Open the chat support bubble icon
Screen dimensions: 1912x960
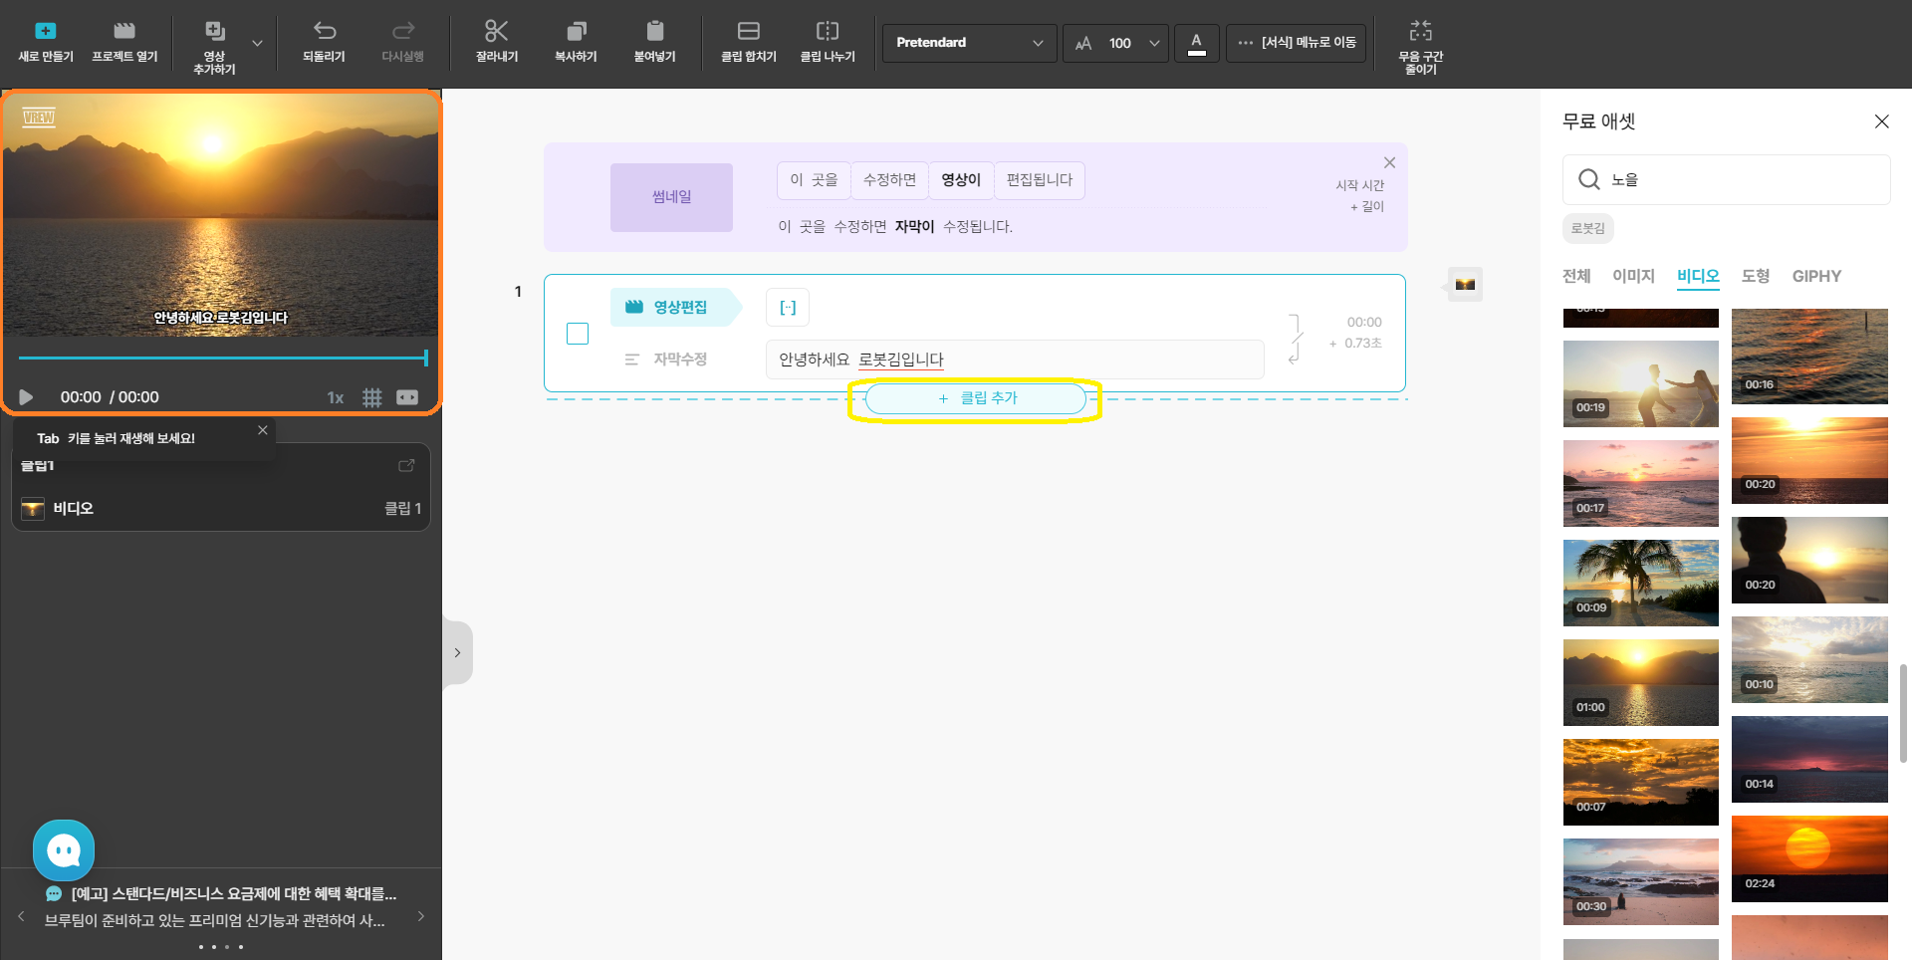(64, 850)
